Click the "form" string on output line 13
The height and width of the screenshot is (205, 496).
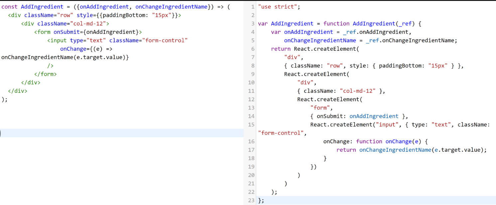321,108
